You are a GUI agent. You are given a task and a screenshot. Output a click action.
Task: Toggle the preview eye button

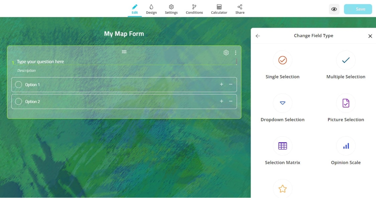coord(334,9)
